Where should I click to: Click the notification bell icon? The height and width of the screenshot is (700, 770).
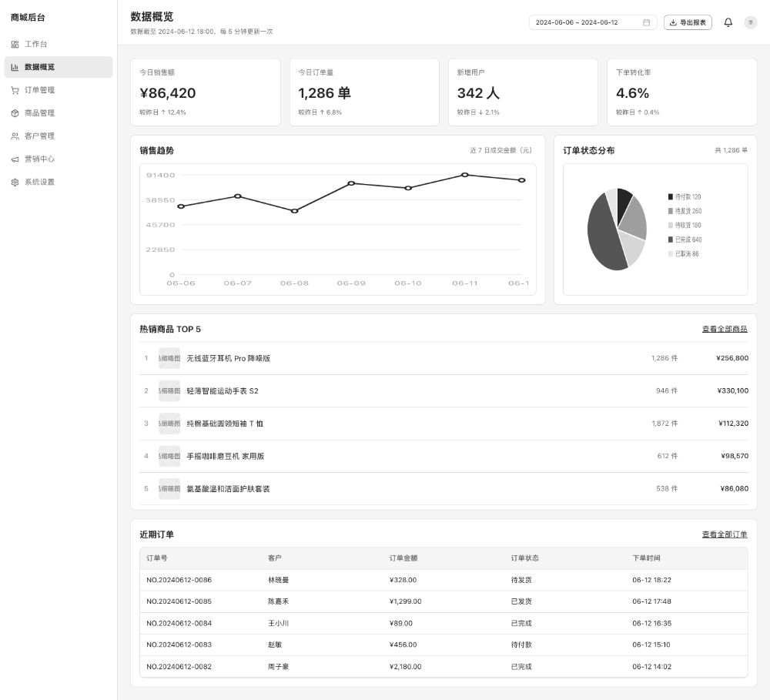pos(728,22)
